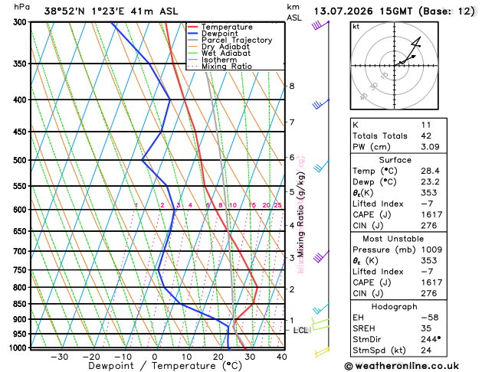Click the red Temperature line swatch in legend
Image resolution: width=482 pixels, height=372 pixels.
pyautogui.click(x=193, y=27)
